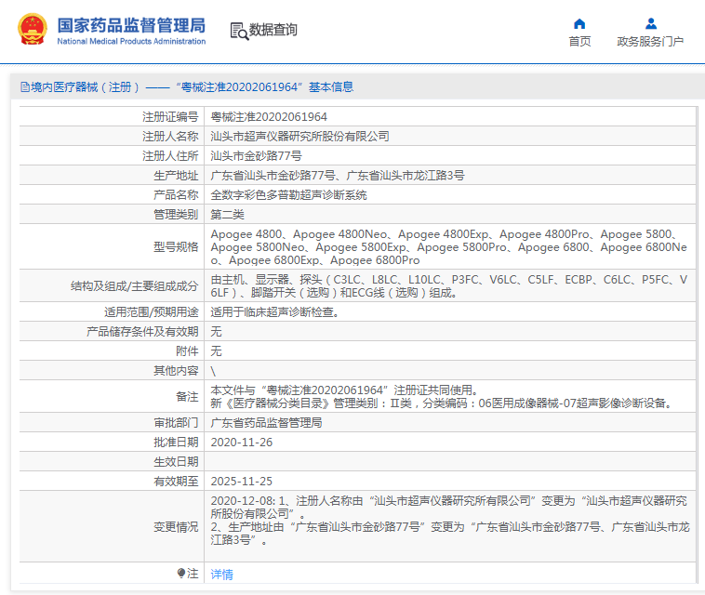Open the 详情 link
The image size is (705, 595).
coord(222,574)
